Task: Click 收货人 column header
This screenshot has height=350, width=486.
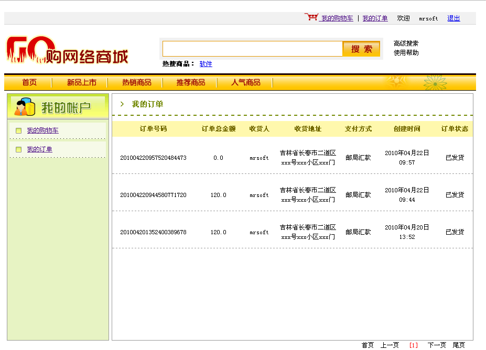Action: pos(259,129)
